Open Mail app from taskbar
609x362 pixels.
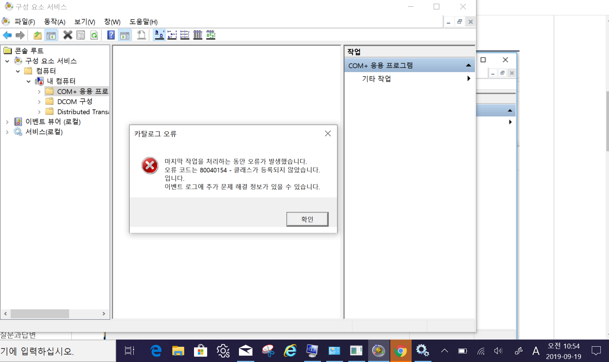tap(246, 351)
